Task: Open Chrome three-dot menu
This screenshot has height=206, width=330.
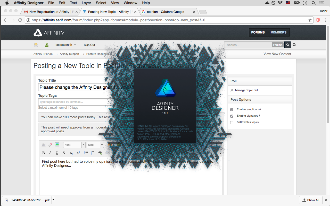Action: [x=325, y=20]
